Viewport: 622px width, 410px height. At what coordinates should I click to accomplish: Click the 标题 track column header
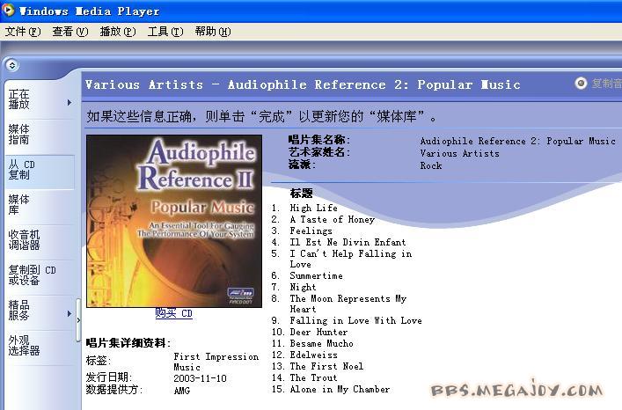[301, 193]
